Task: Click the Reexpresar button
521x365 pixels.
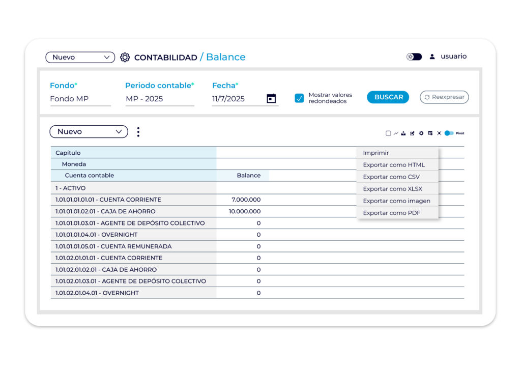Action: (x=444, y=97)
